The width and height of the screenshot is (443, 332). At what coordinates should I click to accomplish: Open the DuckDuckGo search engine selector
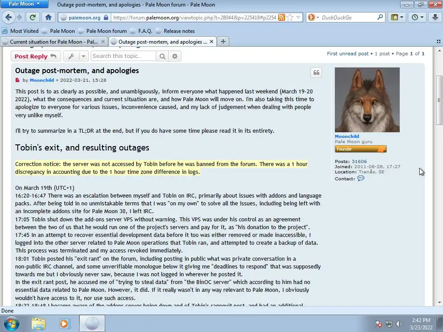pos(313,17)
